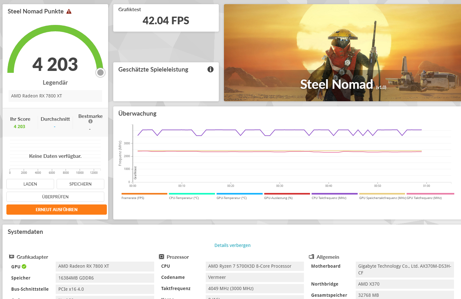Image resolution: width=461 pixels, height=299 pixels.
Task: Click the Steel Nomad banner image
Action: (x=342, y=53)
